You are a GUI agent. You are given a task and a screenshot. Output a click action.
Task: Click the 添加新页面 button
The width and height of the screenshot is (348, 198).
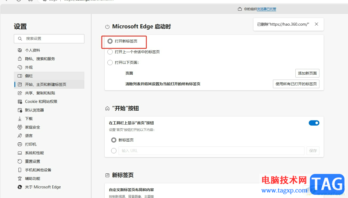(x=307, y=73)
